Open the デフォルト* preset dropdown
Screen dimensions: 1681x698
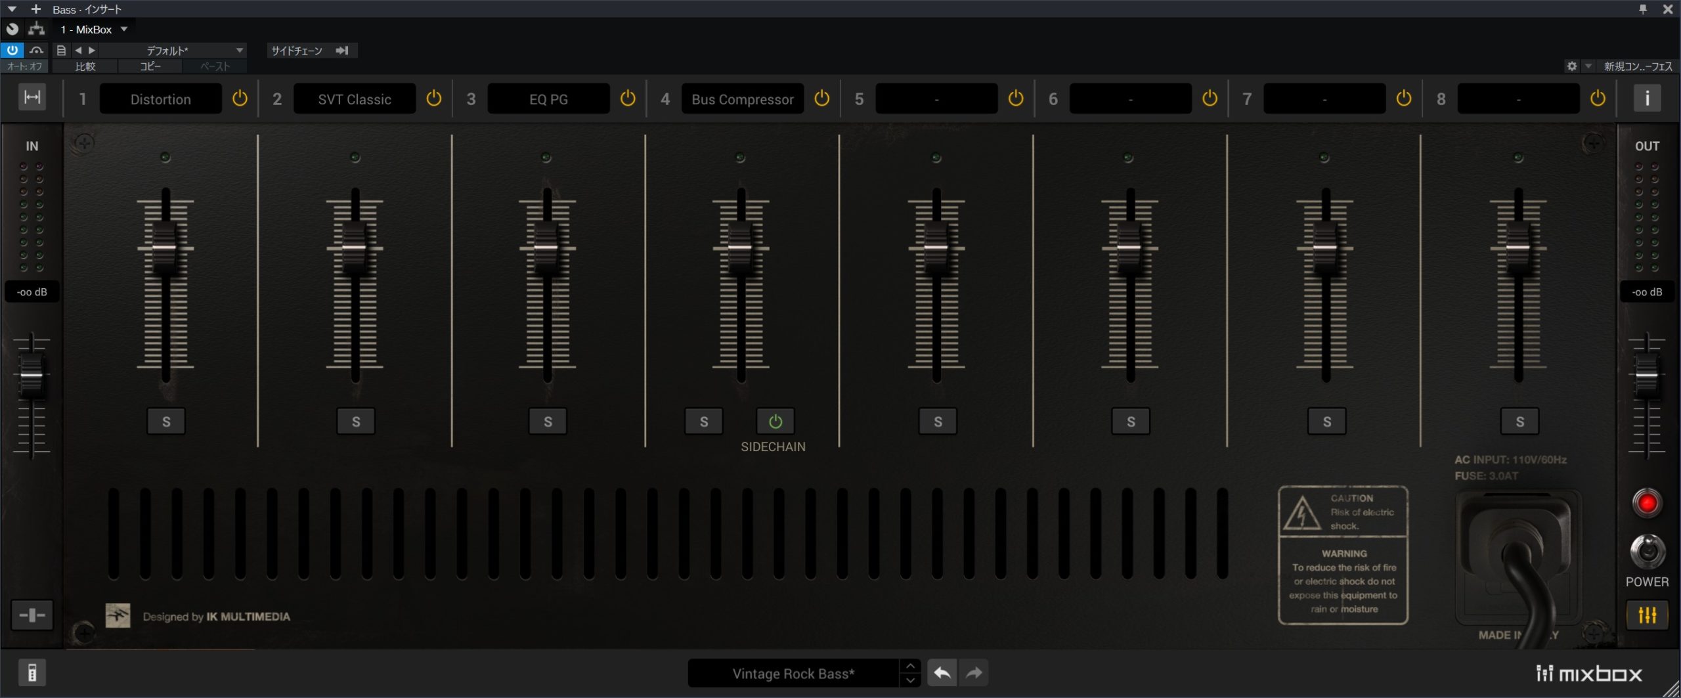point(173,50)
